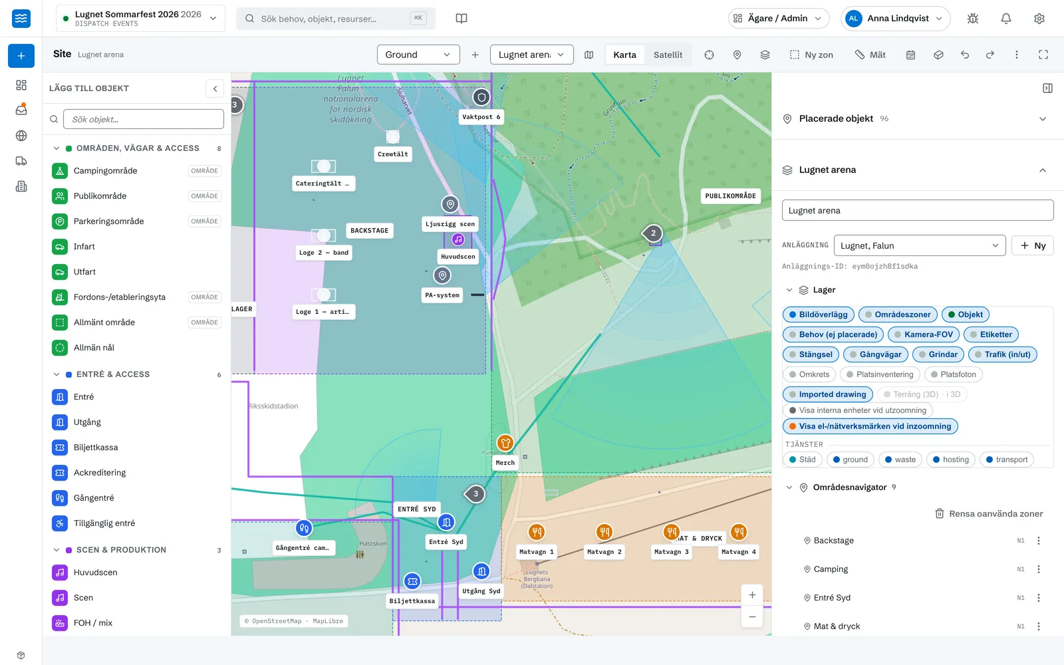
Task: Toggle the Trafik (in/ut) layer chip
Action: tap(1003, 354)
